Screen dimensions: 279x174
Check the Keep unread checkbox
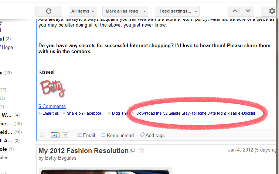(x=103, y=135)
